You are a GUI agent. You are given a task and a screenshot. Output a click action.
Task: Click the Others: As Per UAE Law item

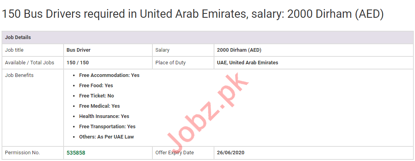pos(107,137)
